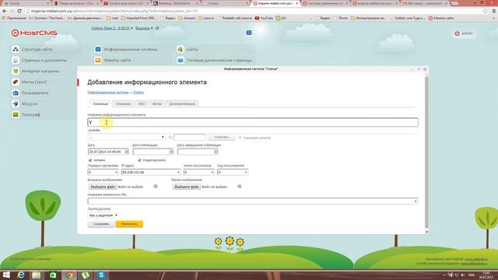Open the Типовые динамические страницы icon

pyautogui.click(x=181, y=60)
